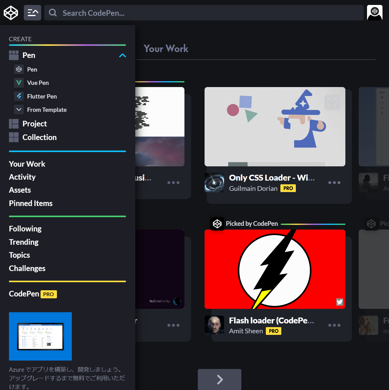The height and width of the screenshot is (390, 389).
Task: Click the Azure ad thumbnail
Action: (x=40, y=336)
